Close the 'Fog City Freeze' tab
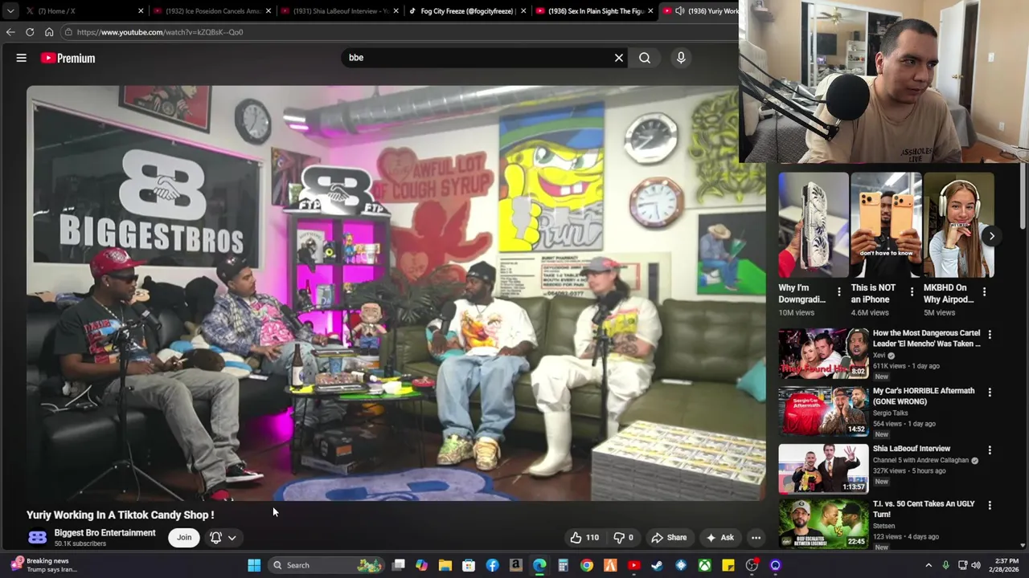 523,11
